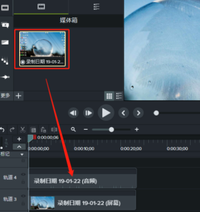Toggle visibility eye for 轨道 4
This screenshot has width=200, height=212.
[23, 174]
